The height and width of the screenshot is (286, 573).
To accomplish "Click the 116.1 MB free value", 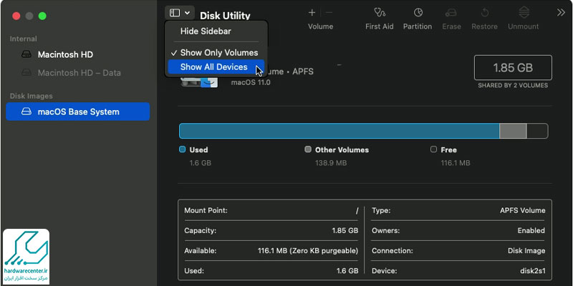I will point(456,163).
